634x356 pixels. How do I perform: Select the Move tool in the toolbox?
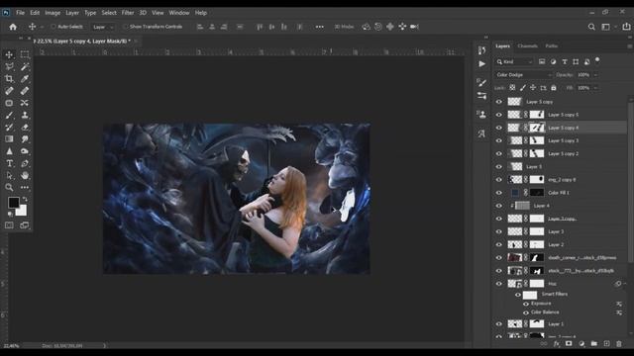[9, 54]
